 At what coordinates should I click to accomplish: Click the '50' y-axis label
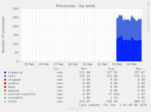click(x=16, y=53)
